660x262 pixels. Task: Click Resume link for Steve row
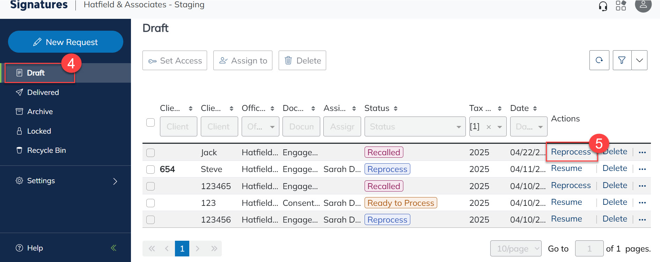point(566,169)
